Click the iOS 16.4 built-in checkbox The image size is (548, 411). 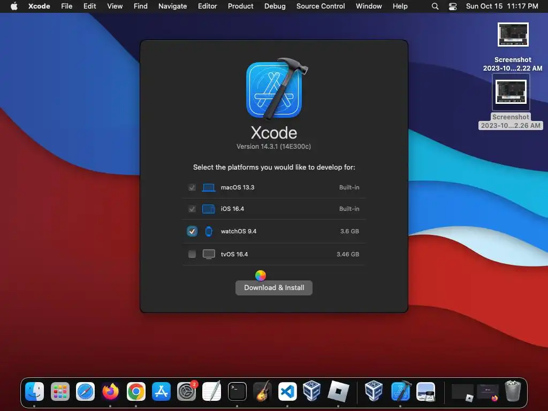click(192, 209)
